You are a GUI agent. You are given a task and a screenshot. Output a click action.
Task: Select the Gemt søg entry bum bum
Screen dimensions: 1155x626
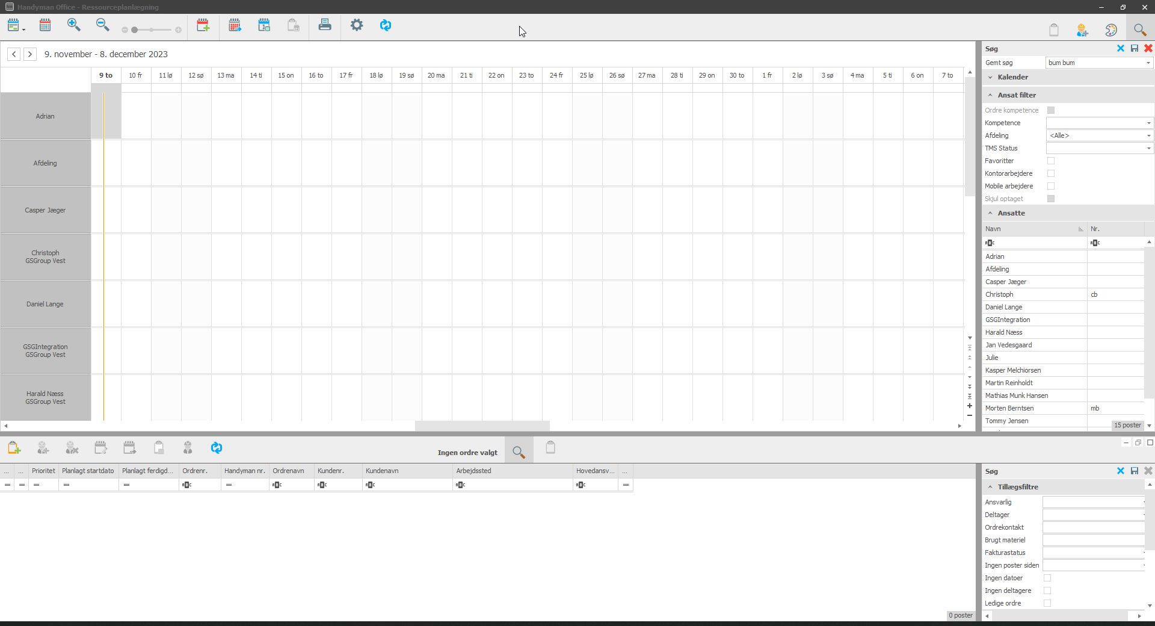[1095, 62]
